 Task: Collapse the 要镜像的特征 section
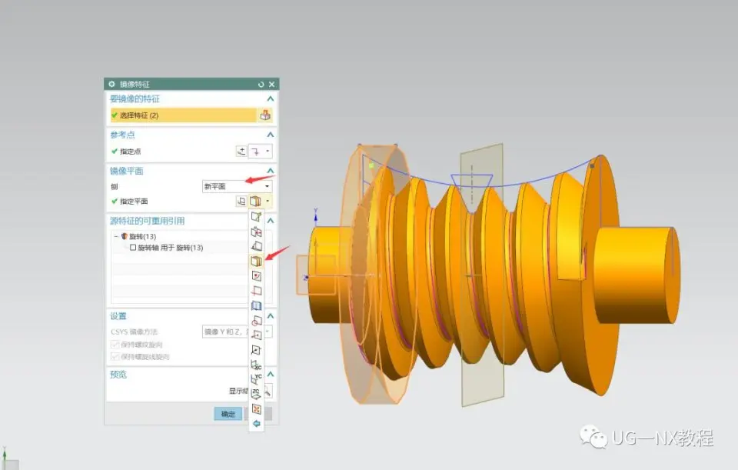[x=270, y=98]
